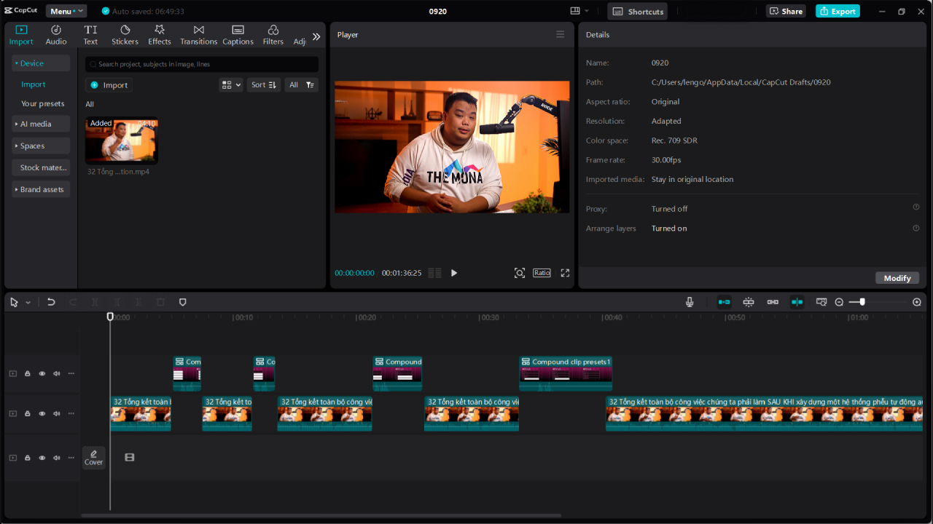933x524 pixels.
Task: Expand the hidden top toolbar tabs
Action: 316,36
